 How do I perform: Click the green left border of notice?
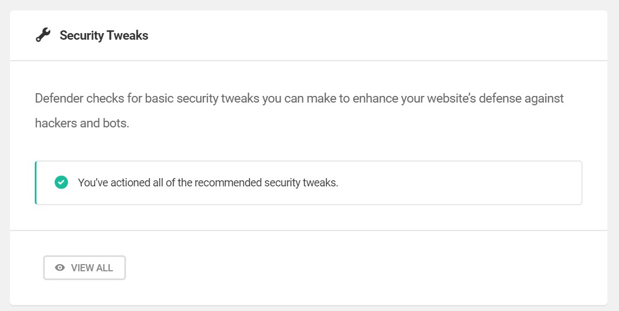(36, 183)
